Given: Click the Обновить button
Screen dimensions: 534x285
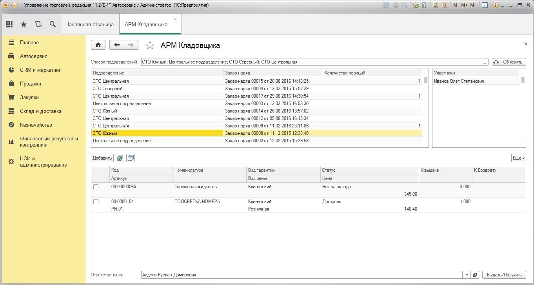Looking at the screenshot, I should coord(509,62).
